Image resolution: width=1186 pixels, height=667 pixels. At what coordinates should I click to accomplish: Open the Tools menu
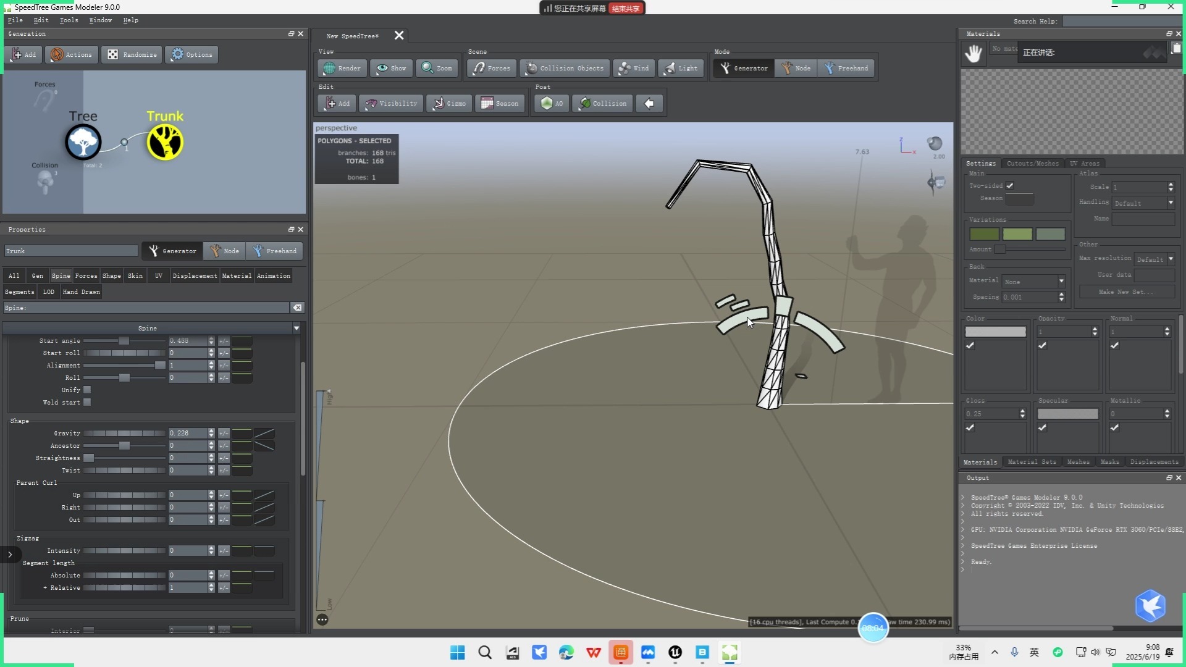pyautogui.click(x=69, y=20)
